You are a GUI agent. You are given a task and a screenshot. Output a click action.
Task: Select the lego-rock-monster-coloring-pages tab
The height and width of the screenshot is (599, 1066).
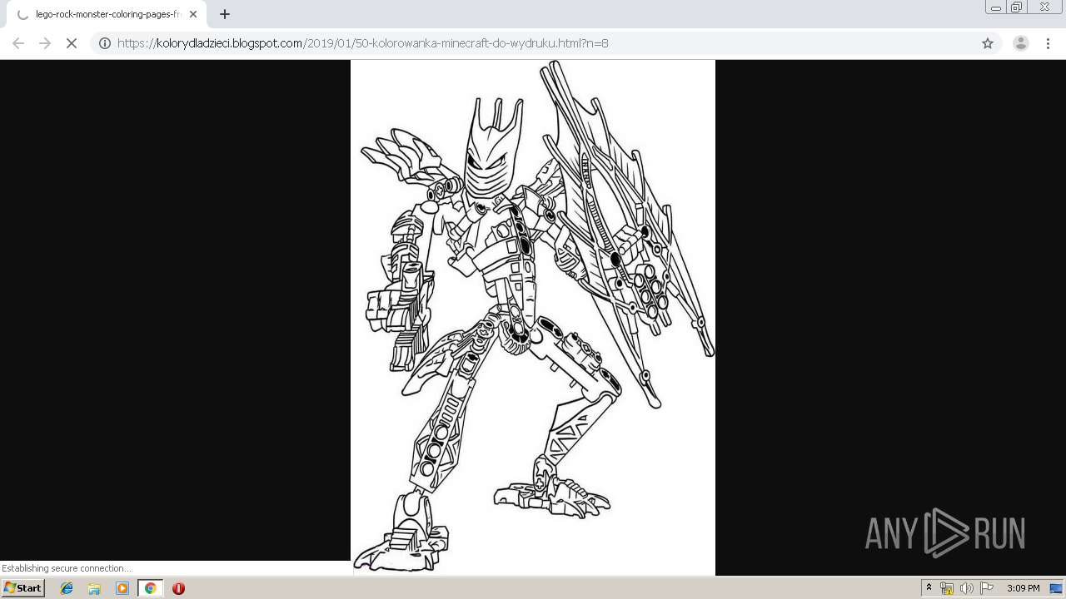(x=107, y=14)
